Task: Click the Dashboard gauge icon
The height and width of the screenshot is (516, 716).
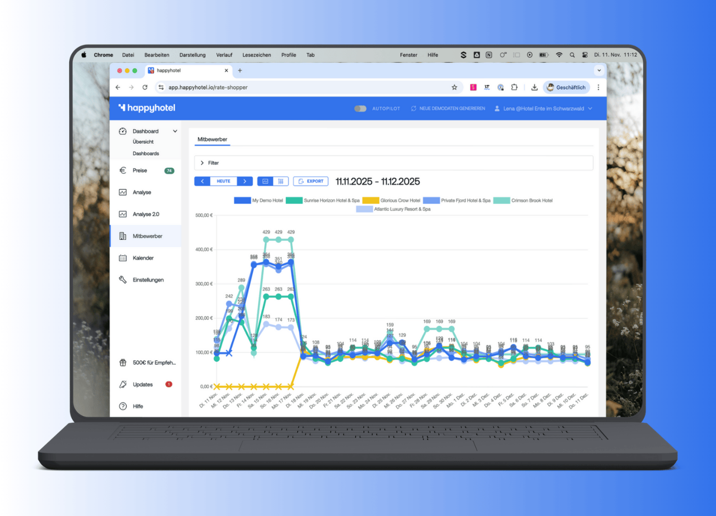Action: tap(123, 131)
